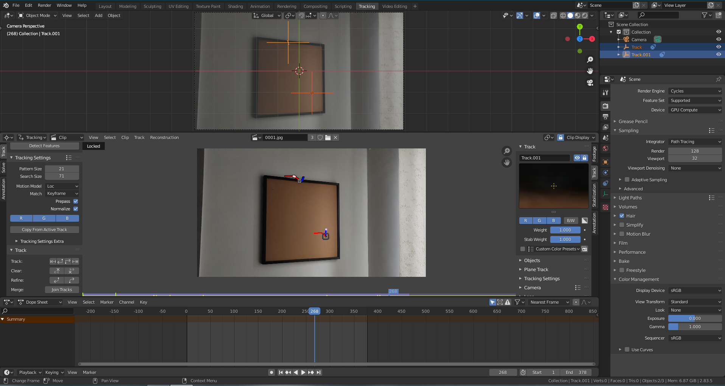This screenshot has height=386, width=725.
Task: Switch to the Compositing workspace tab
Action: coord(315,6)
